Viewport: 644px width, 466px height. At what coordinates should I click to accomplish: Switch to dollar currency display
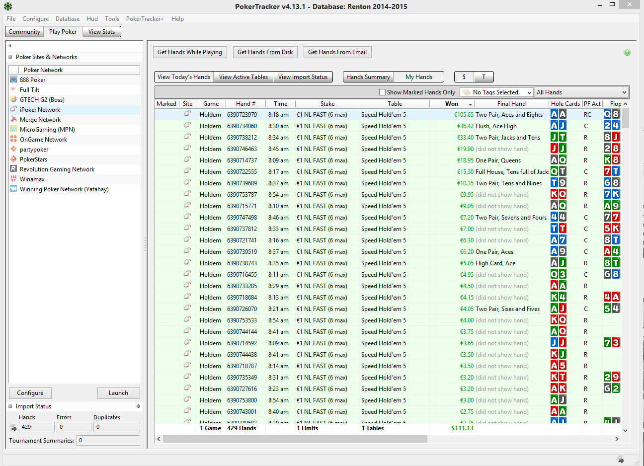tap(464, 77)
